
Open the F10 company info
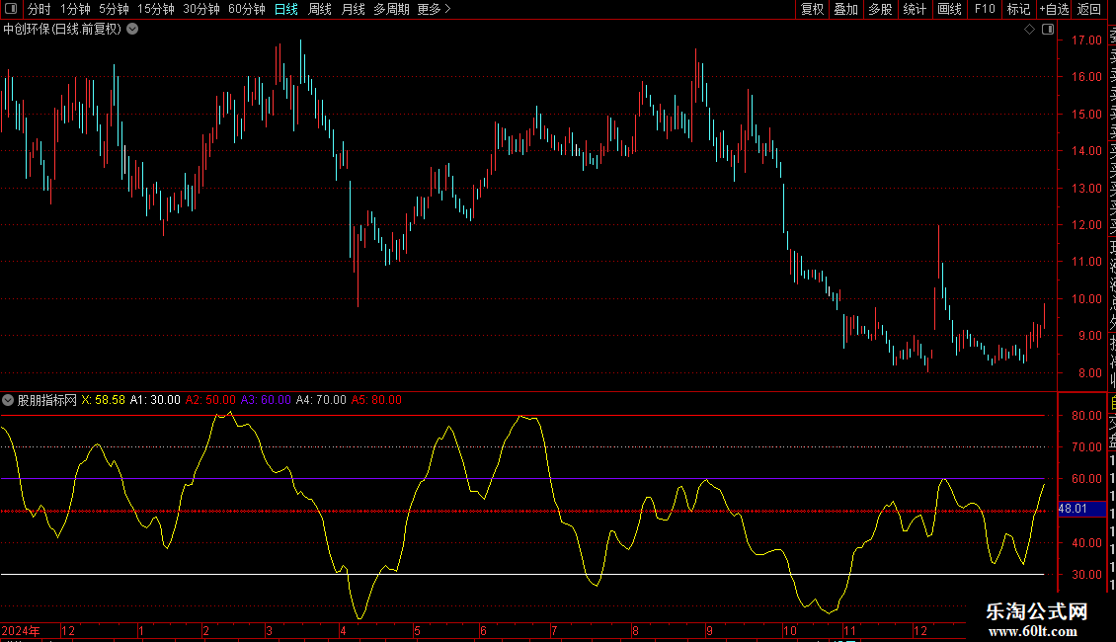[985, 9]
